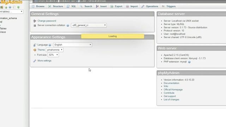Viewport: 226px width, 127px height.
Task: Open the blue question-mark help icon in sidebar
Action: [x=10, y=7]
